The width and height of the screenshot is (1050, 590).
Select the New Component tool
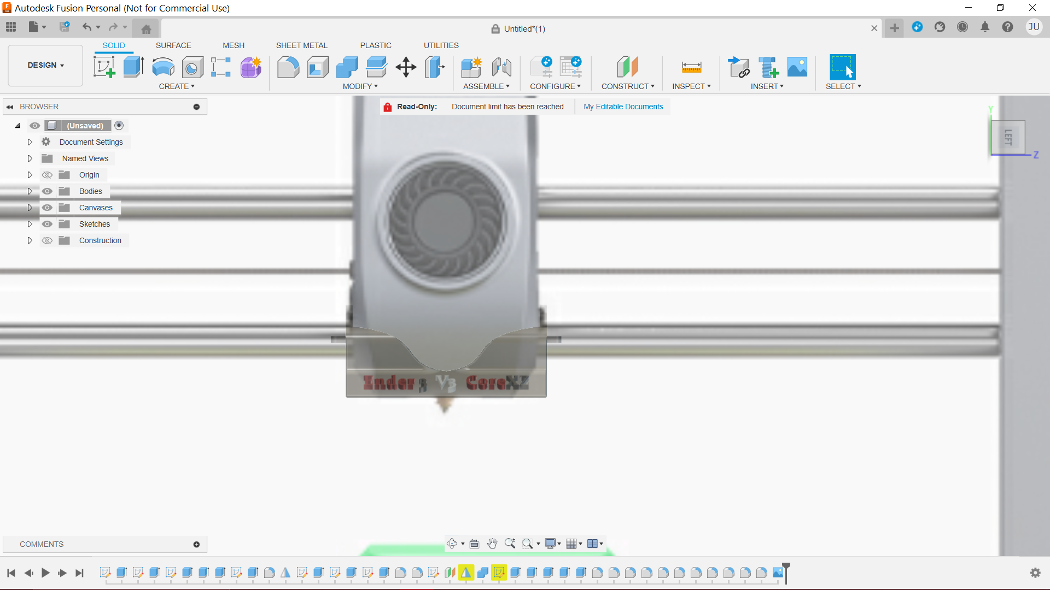click(471, 67)
